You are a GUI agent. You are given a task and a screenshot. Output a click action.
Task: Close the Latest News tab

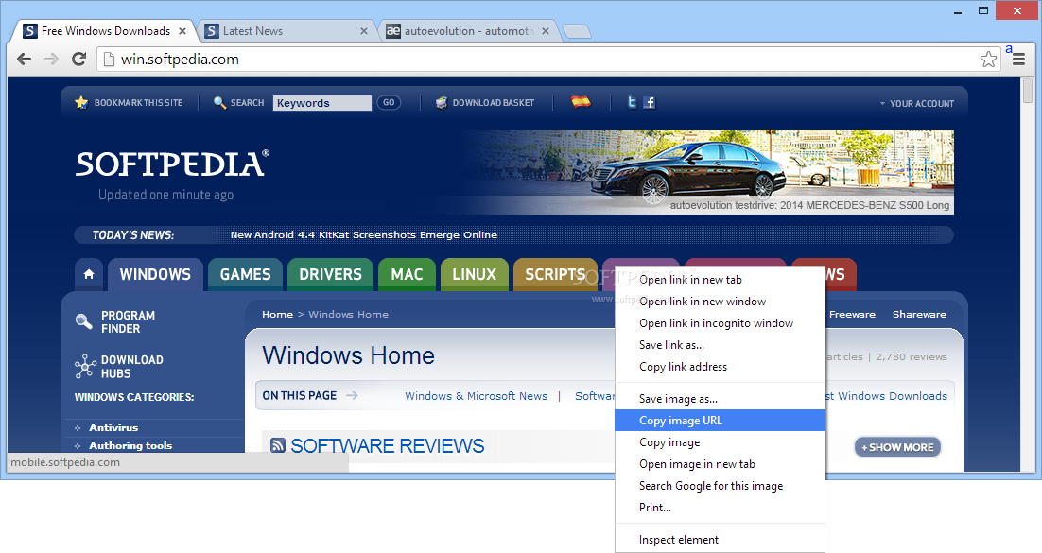[363, 31]
